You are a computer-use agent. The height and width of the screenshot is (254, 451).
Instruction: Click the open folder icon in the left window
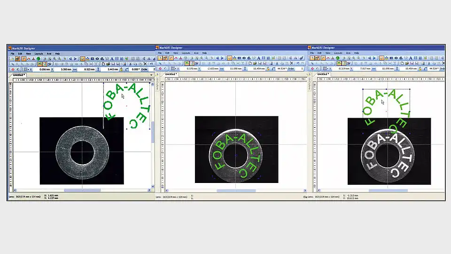[x=108, y=64]
